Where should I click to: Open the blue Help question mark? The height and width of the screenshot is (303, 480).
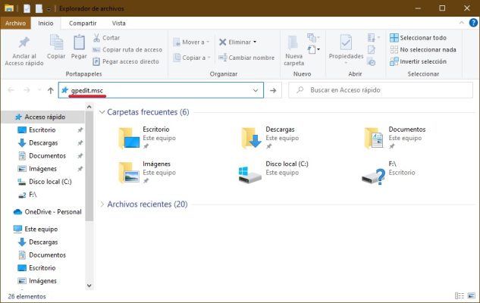(473, 23)
